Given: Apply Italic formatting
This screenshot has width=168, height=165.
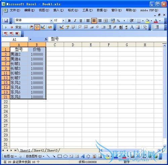Looking at the screenshot, I should coord(75,21).
